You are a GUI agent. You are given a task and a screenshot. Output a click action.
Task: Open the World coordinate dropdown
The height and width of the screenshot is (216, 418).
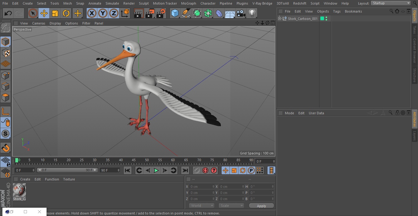click(202, 206)
